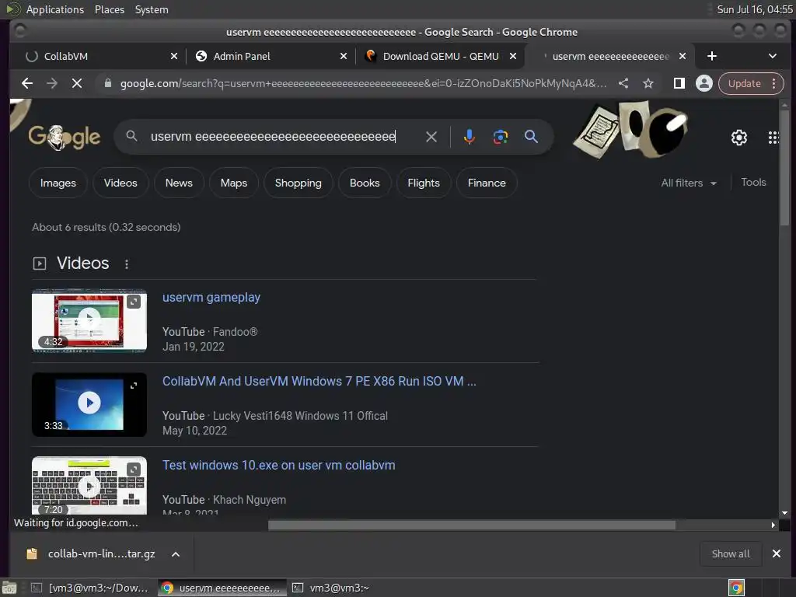The width and height of the screenshot is (796, 597).
Task: Open Videos section three-dot menu
Action: (x=127, y=264)
